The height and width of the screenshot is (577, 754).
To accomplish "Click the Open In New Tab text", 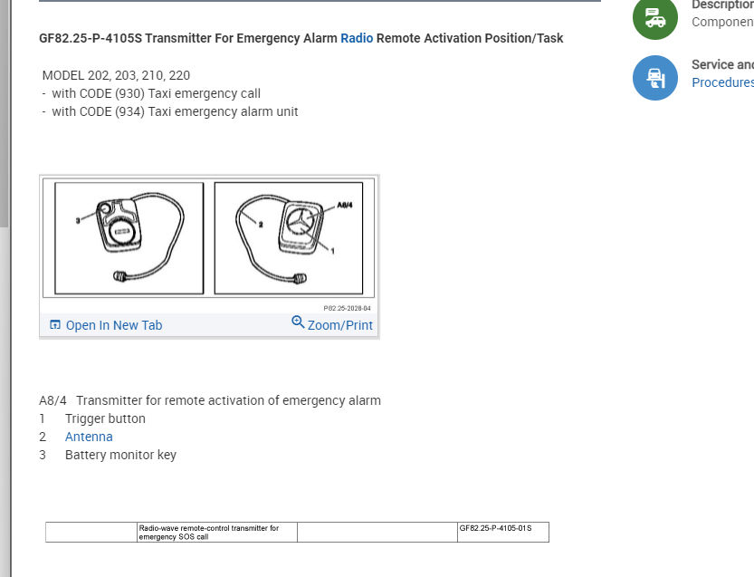I will 114,325.
